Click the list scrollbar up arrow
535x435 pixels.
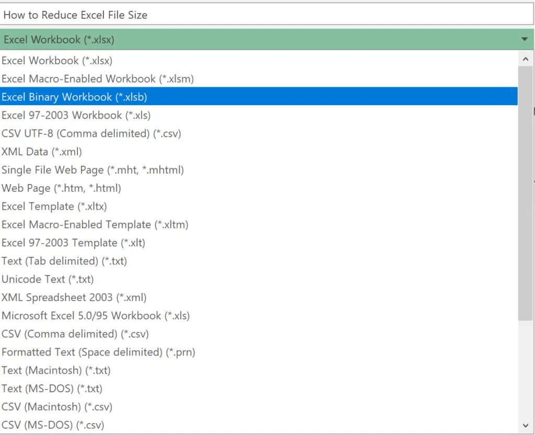click(526, 59)
